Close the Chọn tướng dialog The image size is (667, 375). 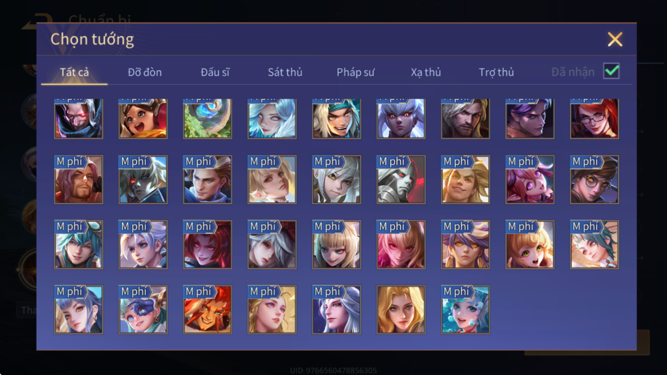coord(615,39)
